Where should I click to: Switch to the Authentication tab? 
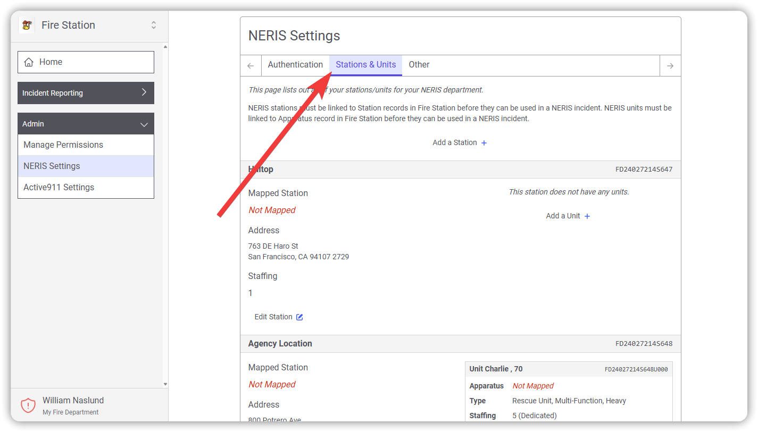pos(295,65)
